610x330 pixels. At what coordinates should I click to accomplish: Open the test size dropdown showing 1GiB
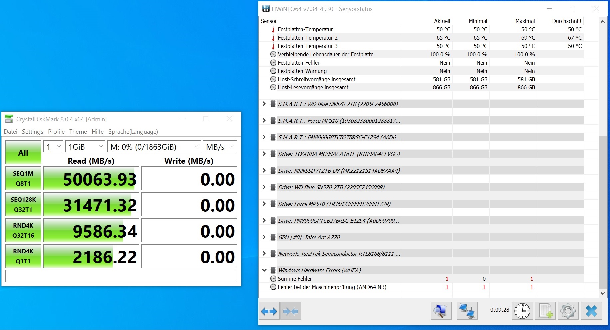(85, 147)
